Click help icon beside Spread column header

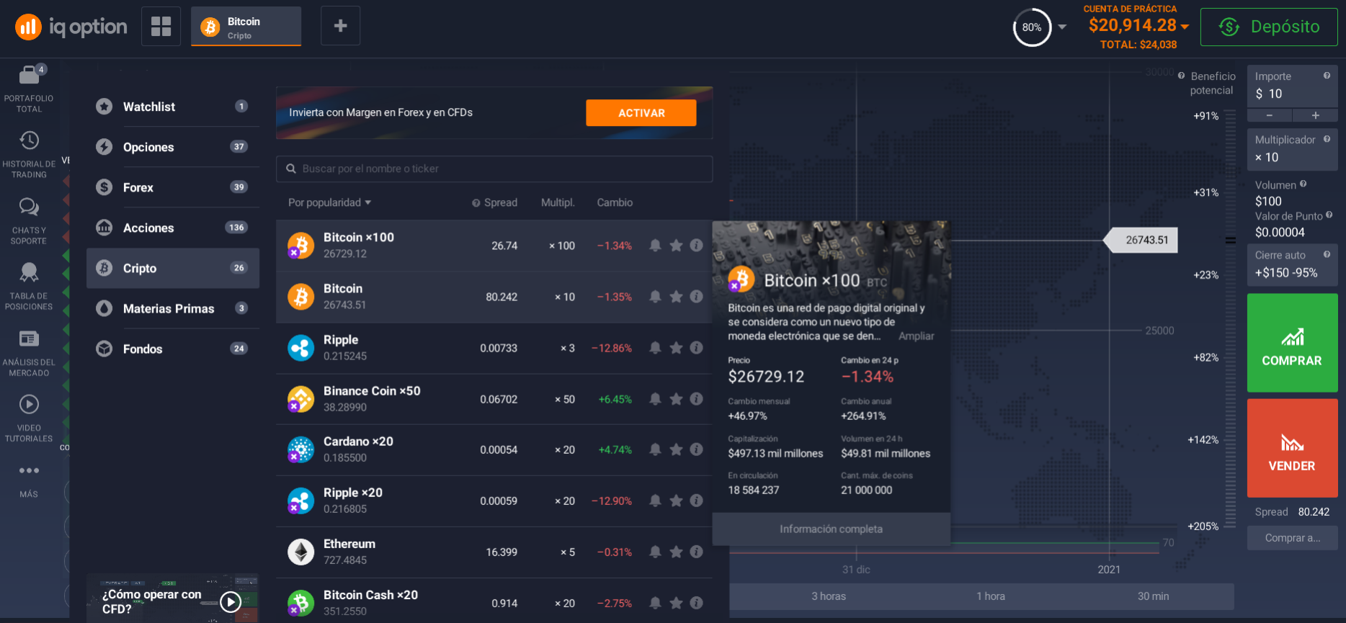coord(476,203)
